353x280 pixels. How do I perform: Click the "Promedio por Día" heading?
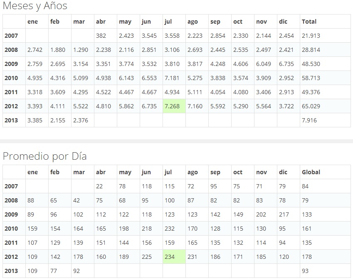point(45,156)
